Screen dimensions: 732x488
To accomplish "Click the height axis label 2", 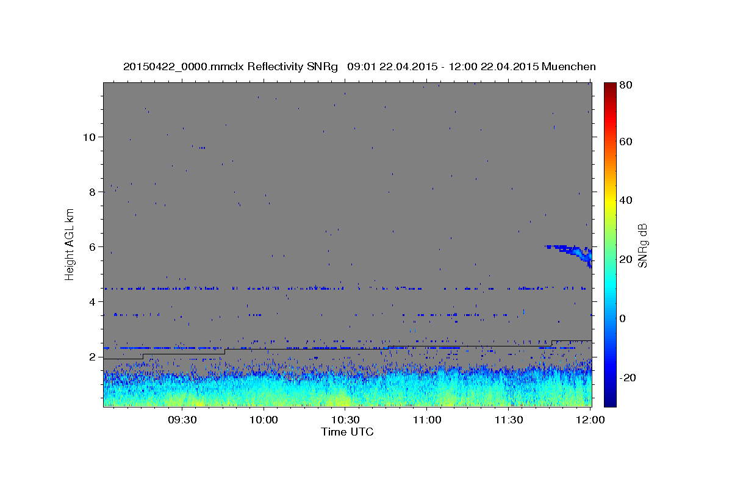I will coord(93,356).
